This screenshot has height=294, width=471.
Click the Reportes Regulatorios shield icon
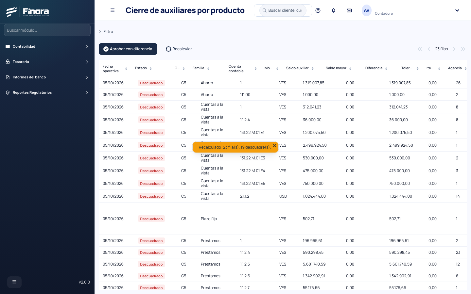click(x=8, y=92)
